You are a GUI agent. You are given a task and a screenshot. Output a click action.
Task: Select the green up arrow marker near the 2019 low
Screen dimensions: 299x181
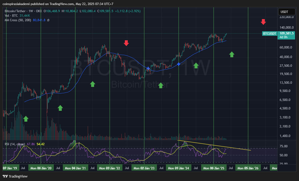coord(26,119)
